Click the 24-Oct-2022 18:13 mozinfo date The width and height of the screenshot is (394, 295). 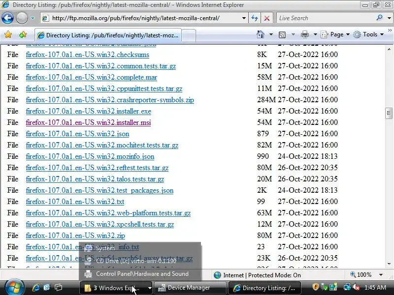click(307, 156)
